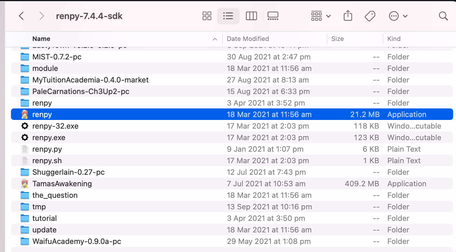Click the TamasAwakening application icon
Screen dimensions: 456x252
pos(25,184)
